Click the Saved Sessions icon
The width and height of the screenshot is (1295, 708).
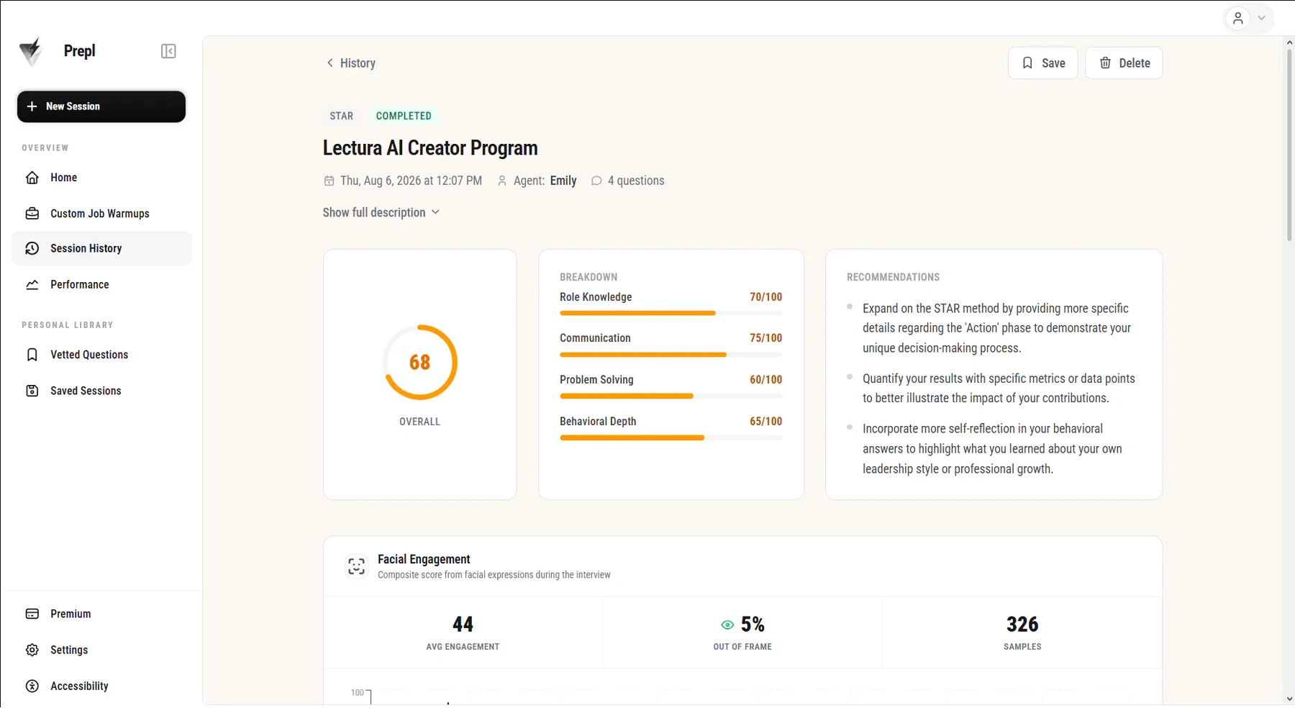tap(32, 391)
